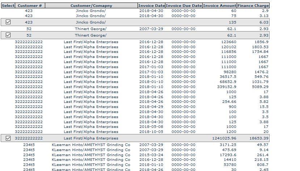Click the invoice amount 254.66 cell
The width and height of the screenshot is (300, 171).
[x=229, y=102]
